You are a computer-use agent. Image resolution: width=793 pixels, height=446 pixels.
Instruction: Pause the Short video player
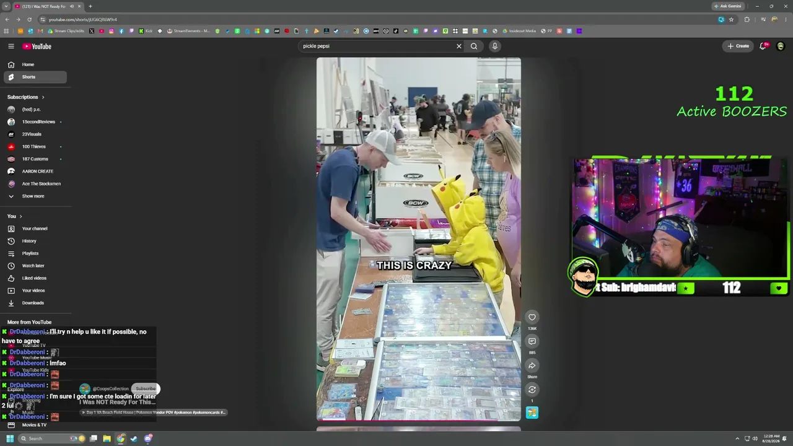pyautogui.click(x=419, y=240)
